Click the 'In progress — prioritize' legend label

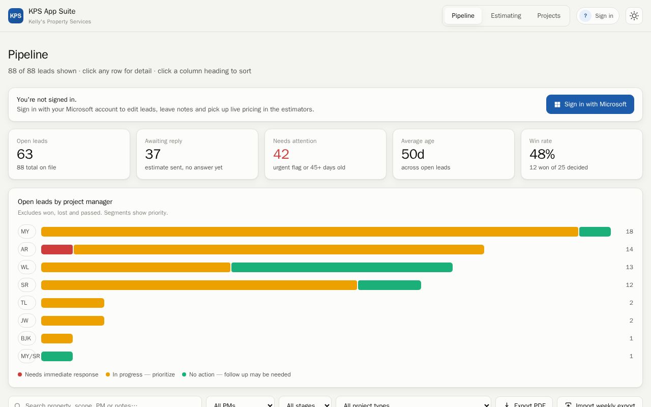(x=144, y=374)
